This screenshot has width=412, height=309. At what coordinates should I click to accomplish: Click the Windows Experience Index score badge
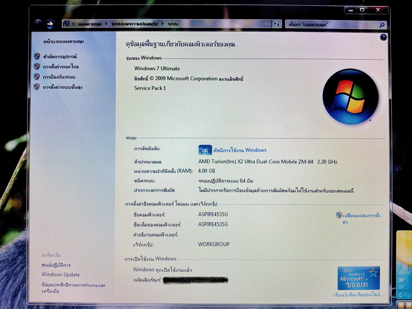205,150
